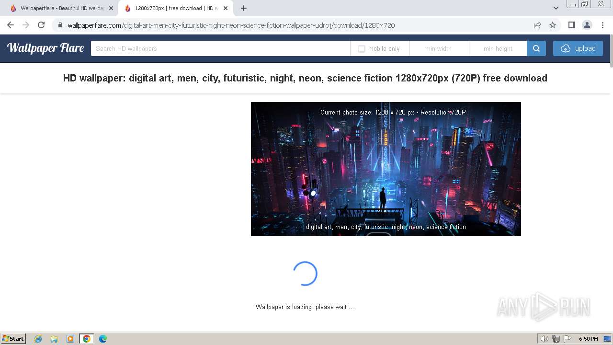Click the volume speaker tray icon
The image size is (613, 345).
[x=544, y=339]
